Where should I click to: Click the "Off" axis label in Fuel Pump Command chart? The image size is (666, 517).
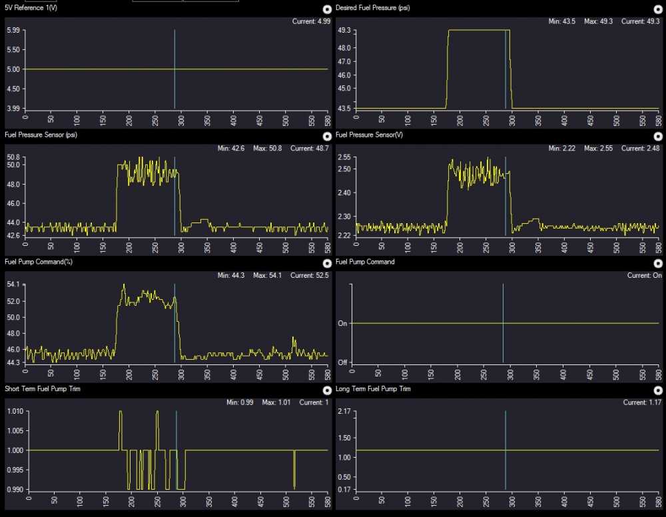click(342, 363)
